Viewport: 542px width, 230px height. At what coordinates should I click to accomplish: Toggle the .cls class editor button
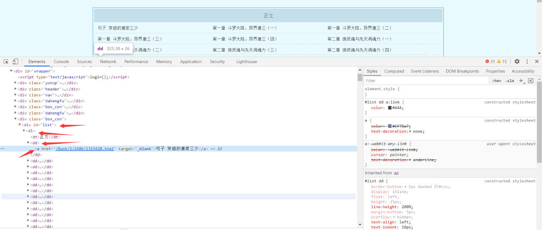pyautogui.click(x=510, y=81)
